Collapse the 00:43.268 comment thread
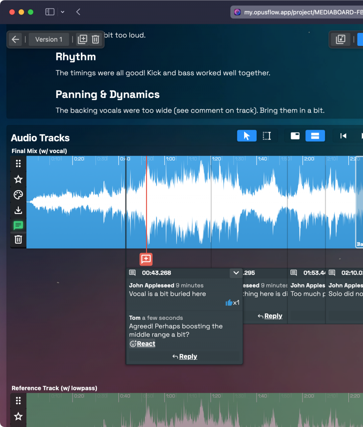The height and width of the screenshot is (427, 363). (x=236, y=273)
